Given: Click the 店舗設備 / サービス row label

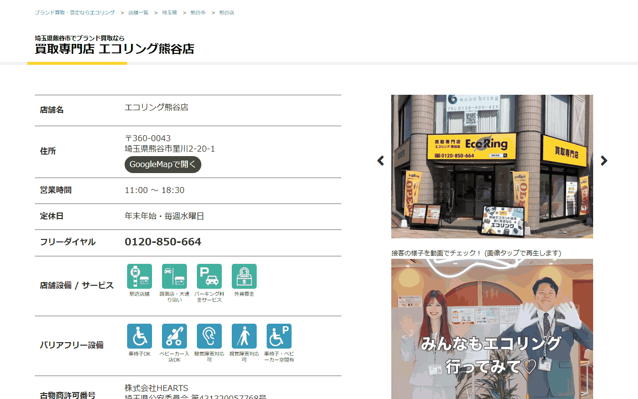Looking at the screenshot, I should tap(77, 286).
